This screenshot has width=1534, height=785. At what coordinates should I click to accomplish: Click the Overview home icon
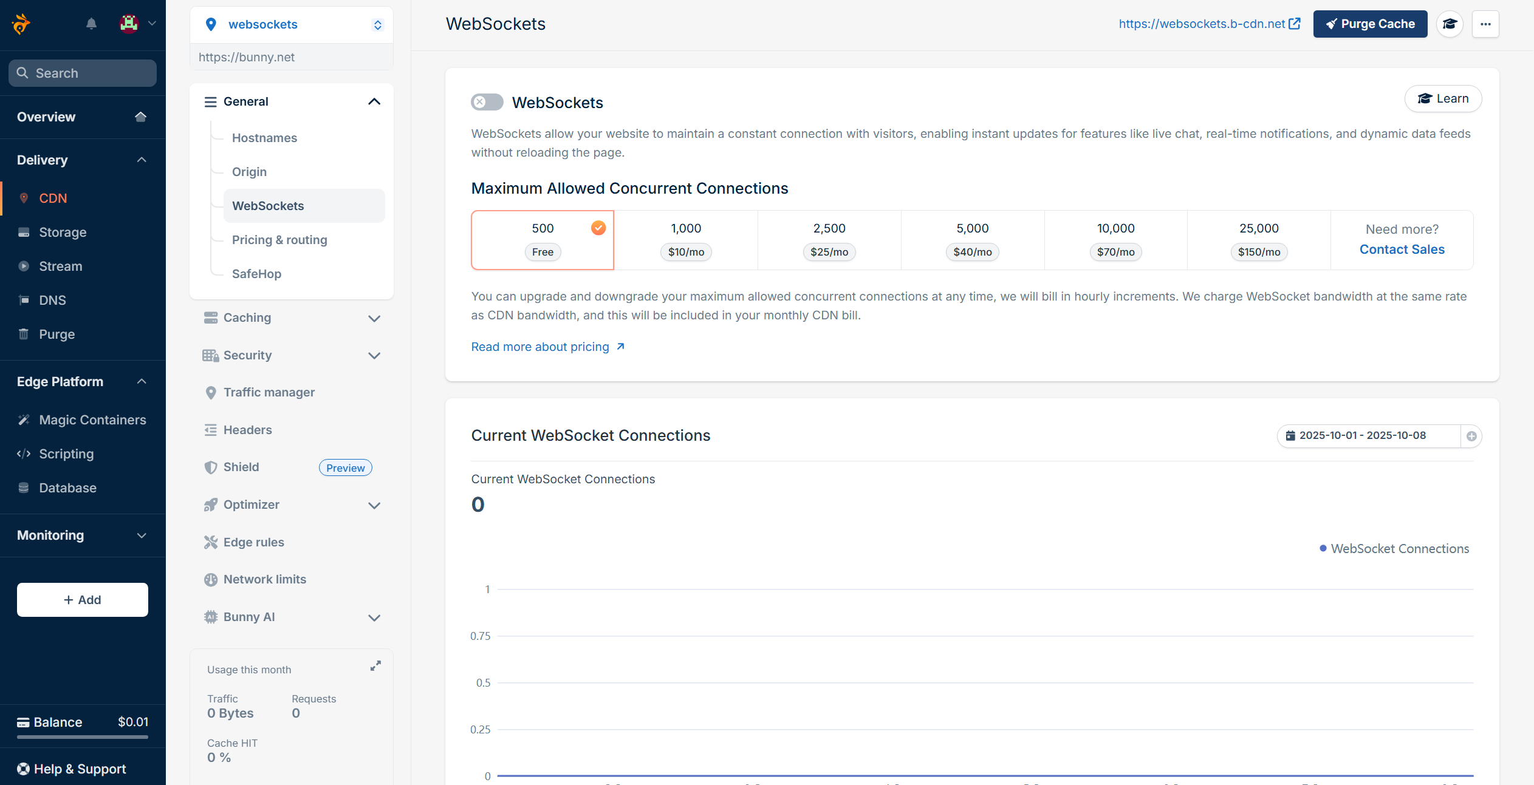[140, 117]
